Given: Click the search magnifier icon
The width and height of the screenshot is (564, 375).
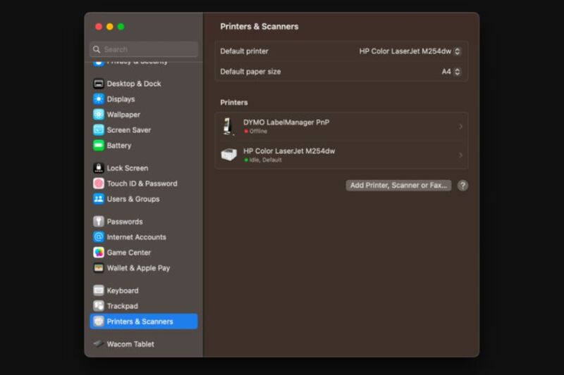Looking at the screenshot, I should (x=97, y=49).
